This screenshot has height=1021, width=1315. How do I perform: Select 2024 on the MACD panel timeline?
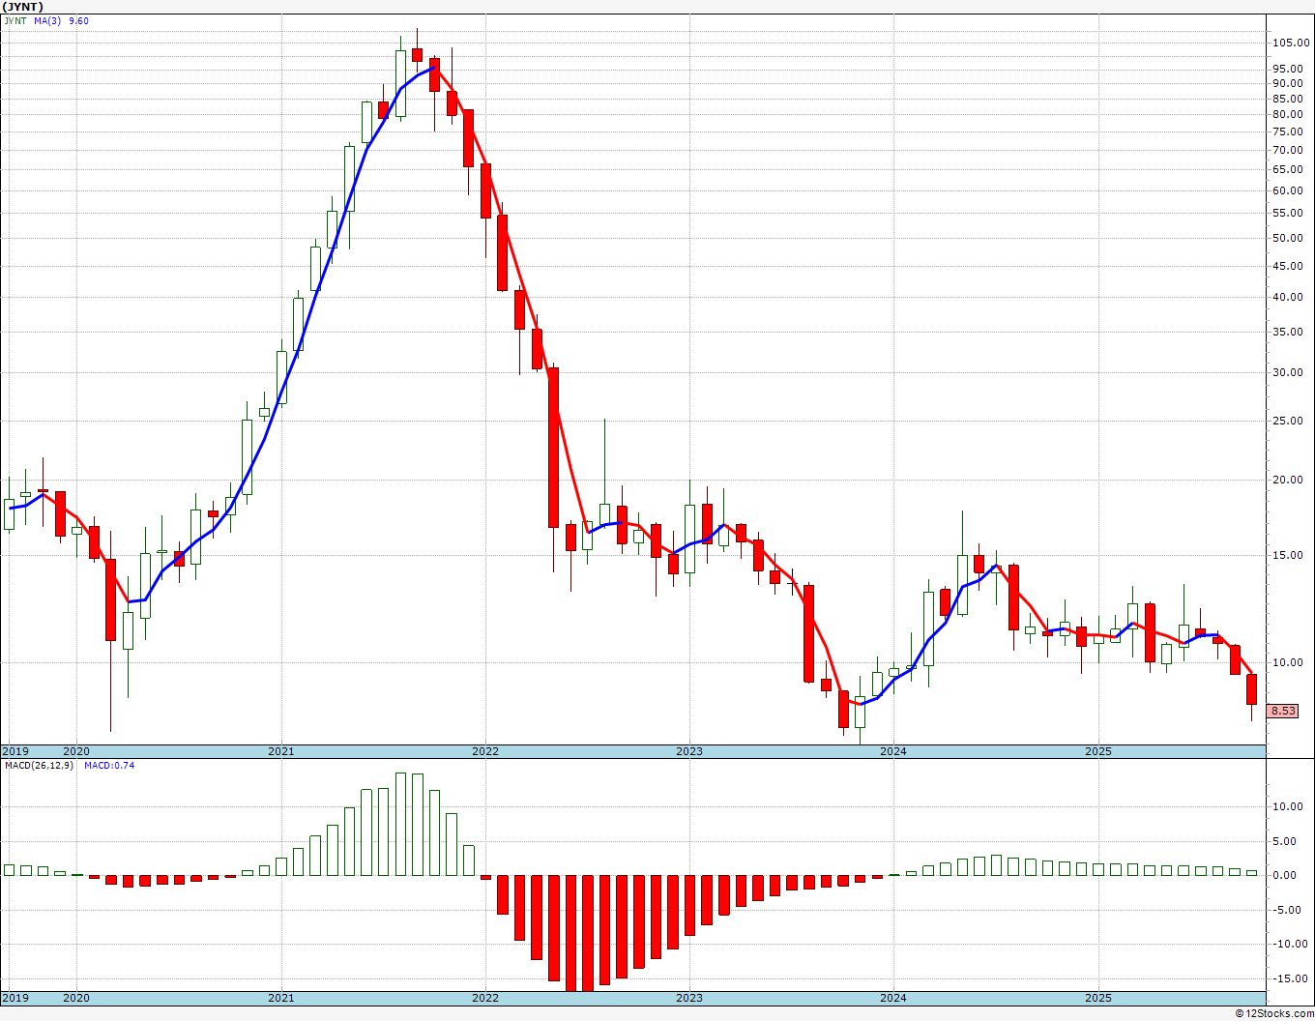point(893,998)
